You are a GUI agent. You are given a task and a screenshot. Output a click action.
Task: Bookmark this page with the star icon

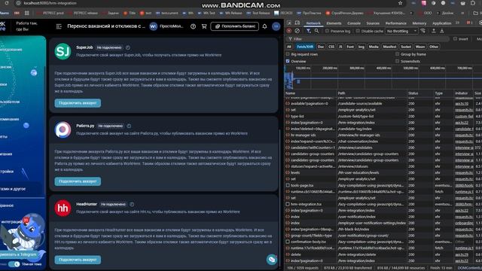(400, 3)
